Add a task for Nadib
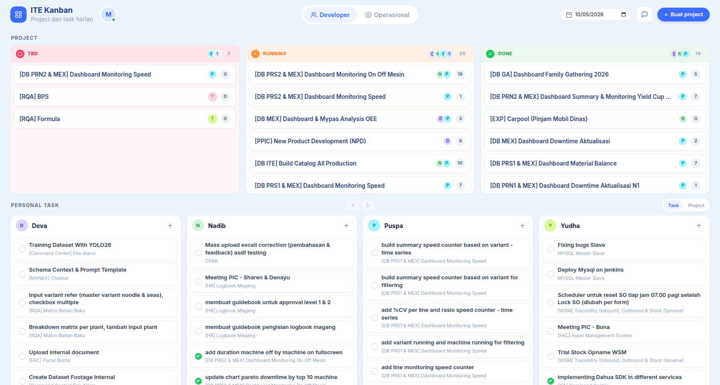 point(346,225)
